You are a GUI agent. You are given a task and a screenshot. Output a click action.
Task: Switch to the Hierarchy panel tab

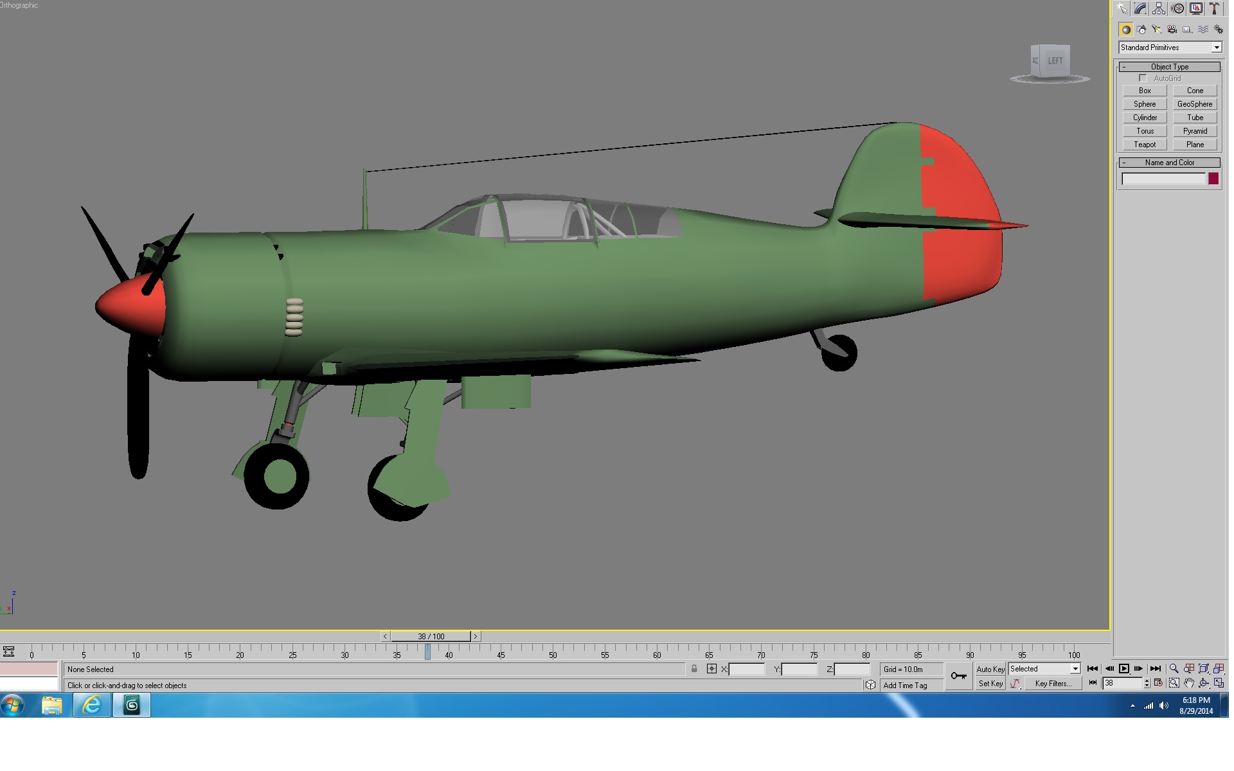1159,8
